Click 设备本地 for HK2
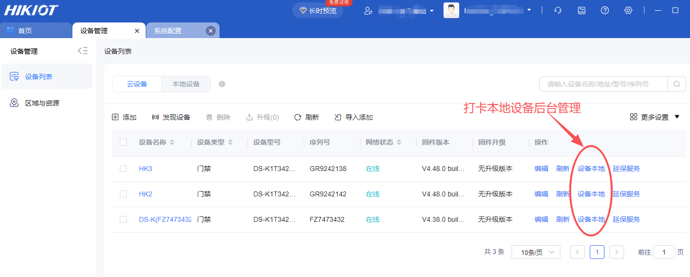Screen dimensions: 690x277 (x=591, y=194)
